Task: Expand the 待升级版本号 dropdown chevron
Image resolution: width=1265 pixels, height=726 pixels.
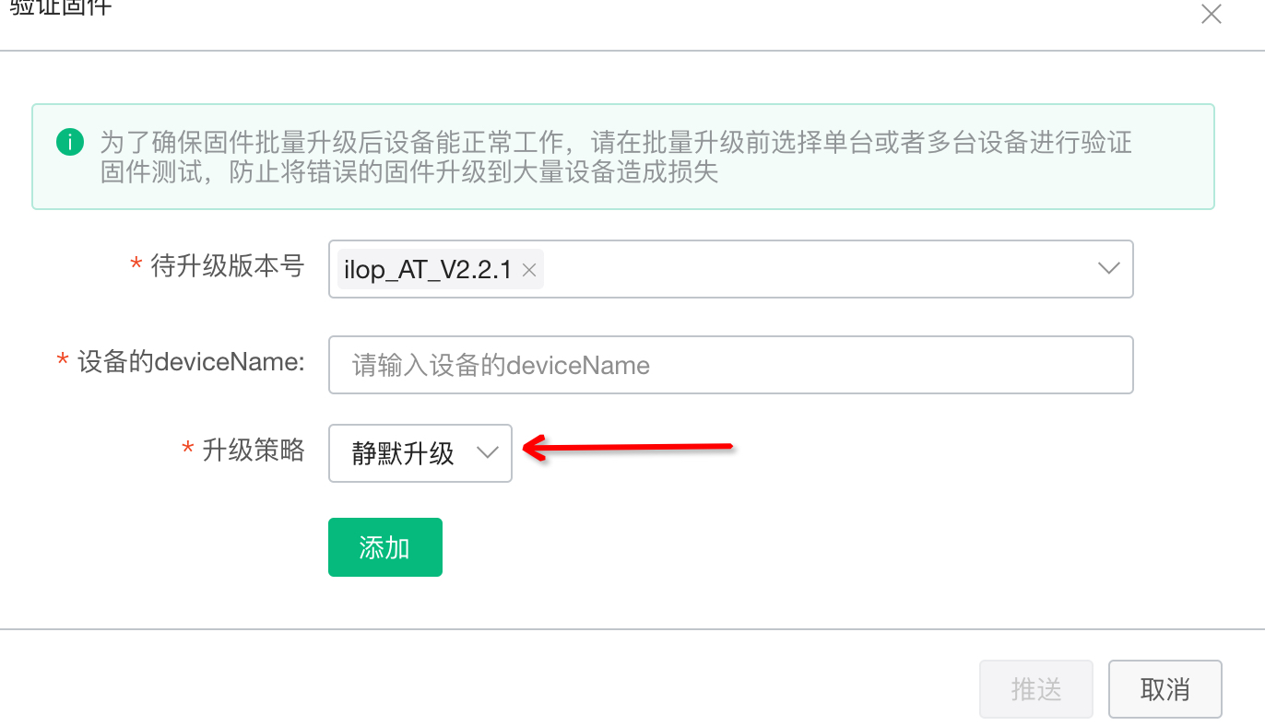Action: pyautogui.click(x=1109, y=268)
